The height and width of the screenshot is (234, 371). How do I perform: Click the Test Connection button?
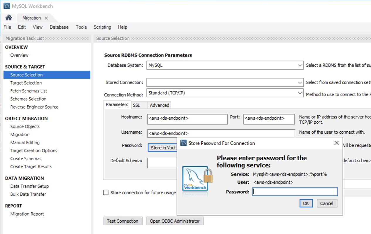coord(123,221)
